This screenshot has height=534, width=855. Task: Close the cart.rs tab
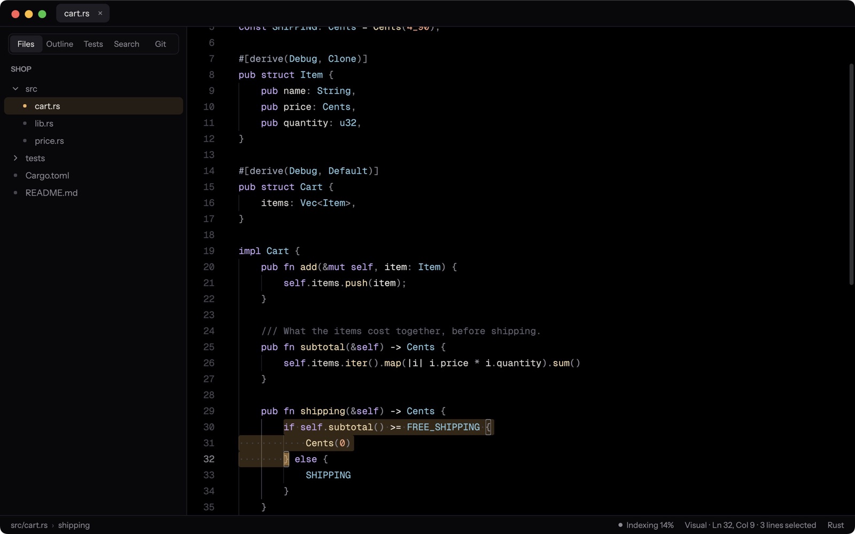pyautogui.click(x=100, y=13)
